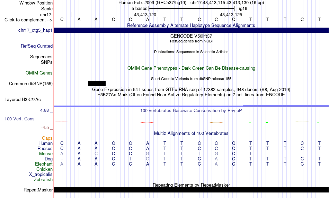Click 'Repeating Elements by RepeatMasker' title
Viewport: 329px width, 198px height.
[x=191, y=185]
